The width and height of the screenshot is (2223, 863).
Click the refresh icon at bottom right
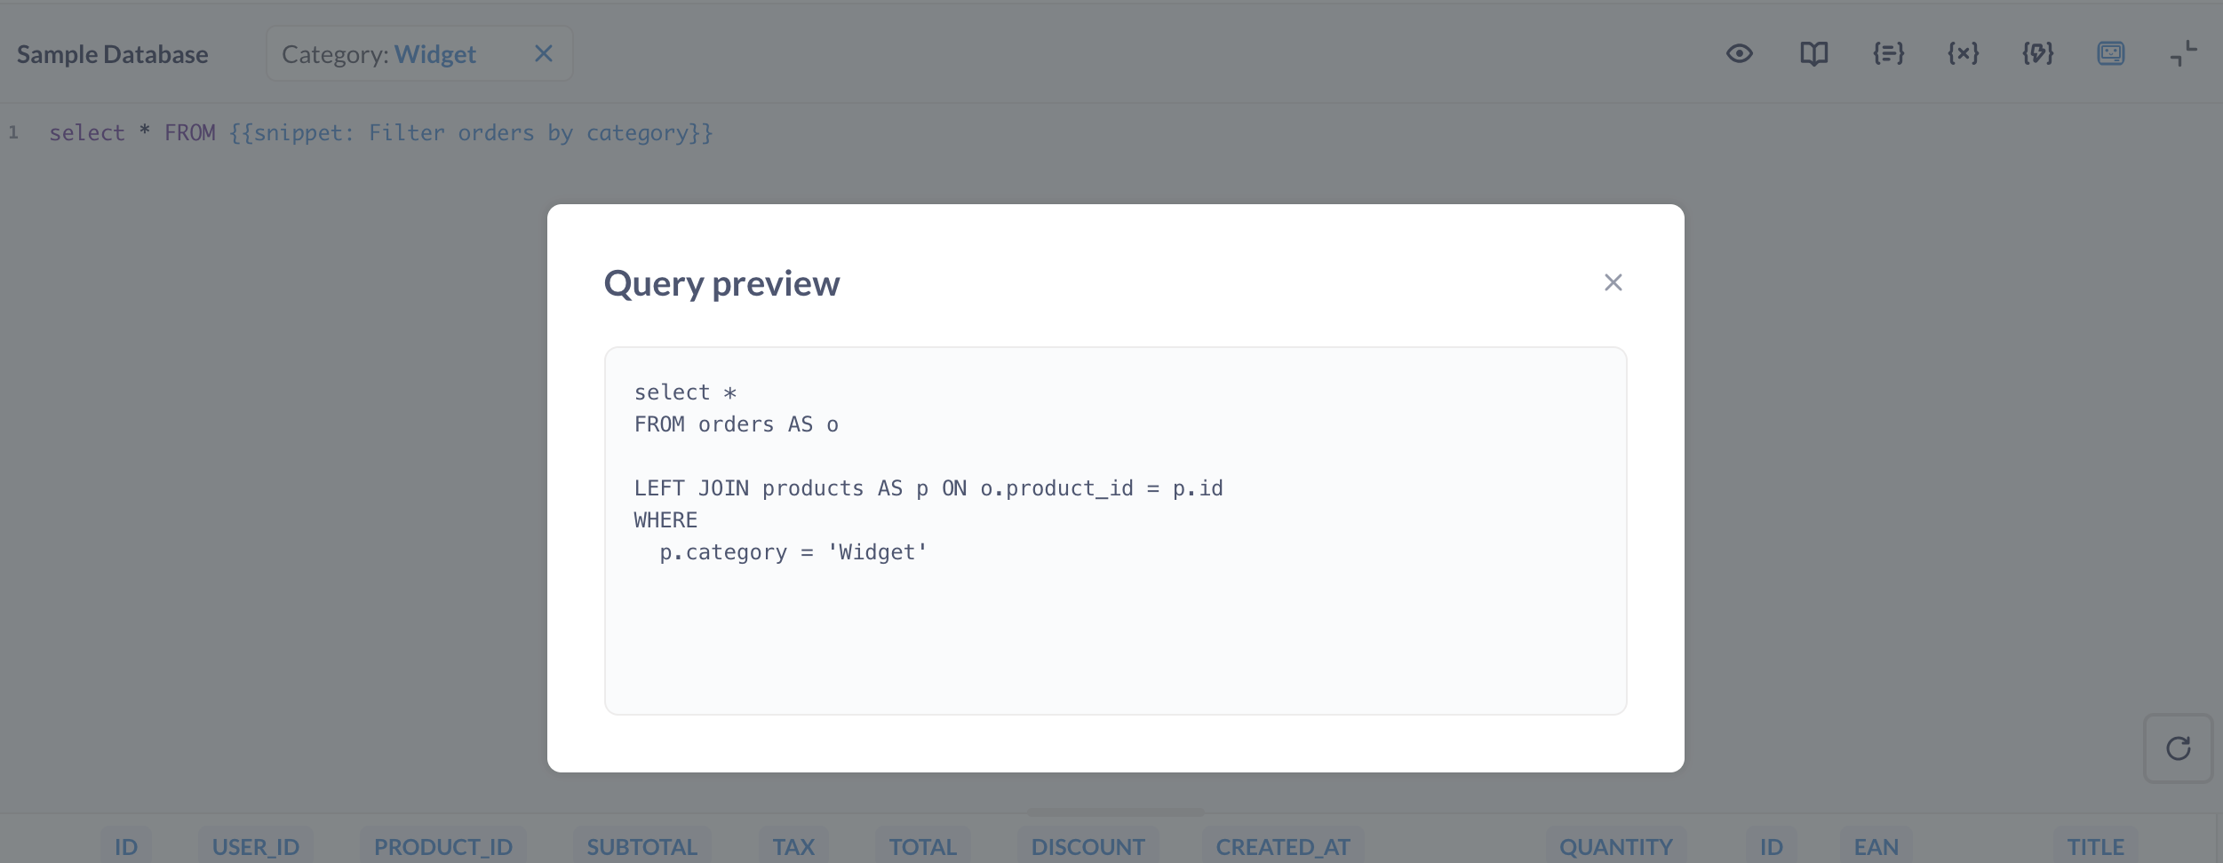tap(2179, 748)
